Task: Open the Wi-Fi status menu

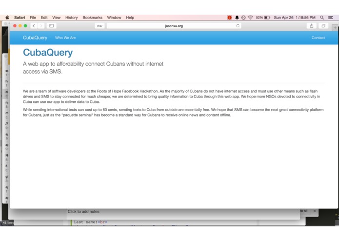Action: 250,18
